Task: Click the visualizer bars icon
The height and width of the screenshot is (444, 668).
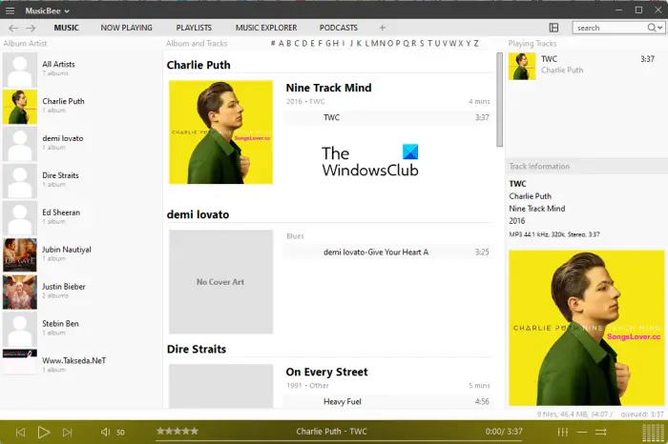Action: (x=653, y=433)
